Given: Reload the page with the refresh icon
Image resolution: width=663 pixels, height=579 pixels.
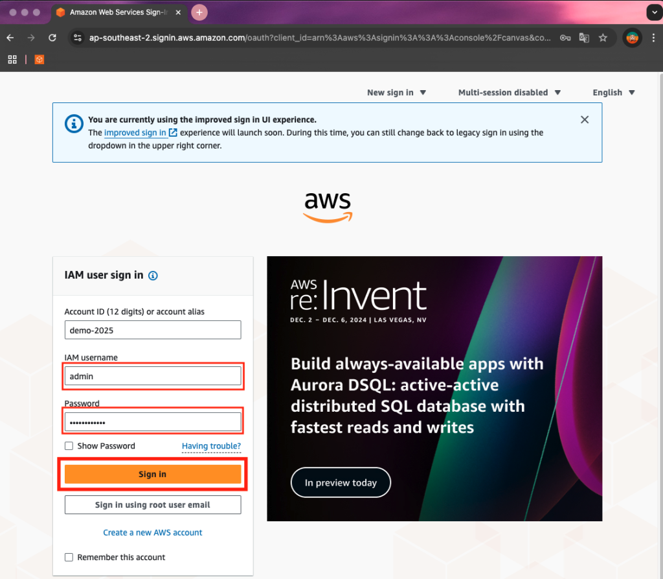Looking at the screenshot, I should pos(52,38).
